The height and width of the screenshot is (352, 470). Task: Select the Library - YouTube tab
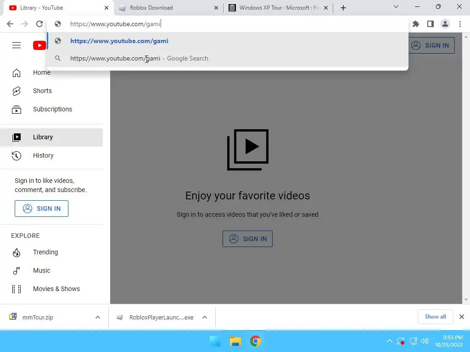click(x=58, y=8)
